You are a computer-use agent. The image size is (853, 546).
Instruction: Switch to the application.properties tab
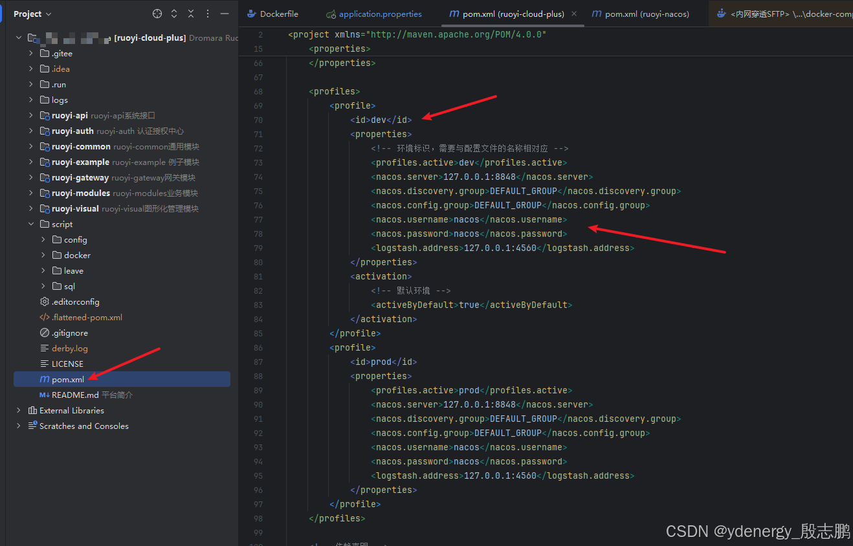380,14
